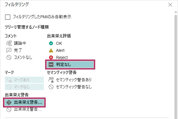The height and width of the screenshot is (119, 178).
Task: Click the 議論中 comment icon
Action: pyautogui.click(x=9, y=43)
